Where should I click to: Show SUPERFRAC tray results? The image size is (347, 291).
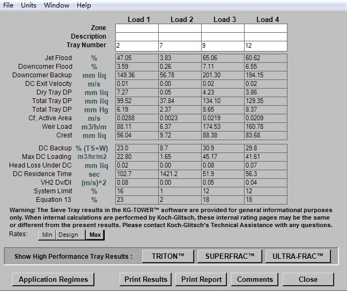point(230,256)
